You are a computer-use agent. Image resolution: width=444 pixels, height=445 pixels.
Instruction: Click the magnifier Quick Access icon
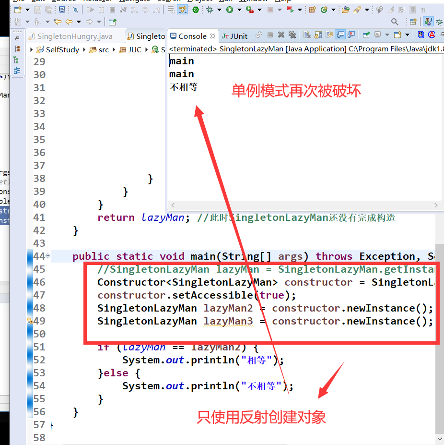click(x=395, y=22)
